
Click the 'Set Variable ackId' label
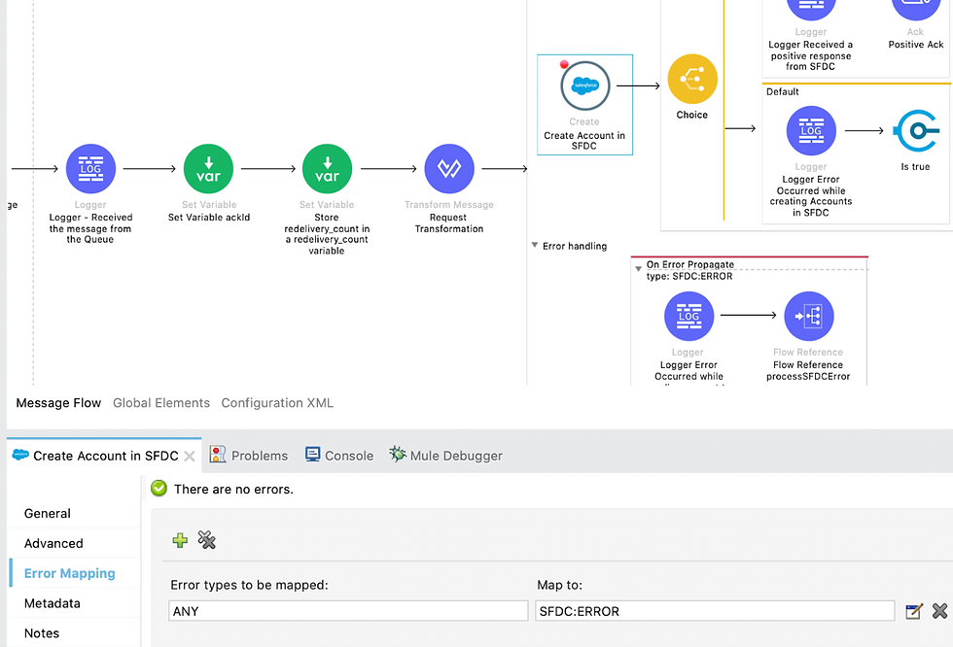(x=209, y=218)
